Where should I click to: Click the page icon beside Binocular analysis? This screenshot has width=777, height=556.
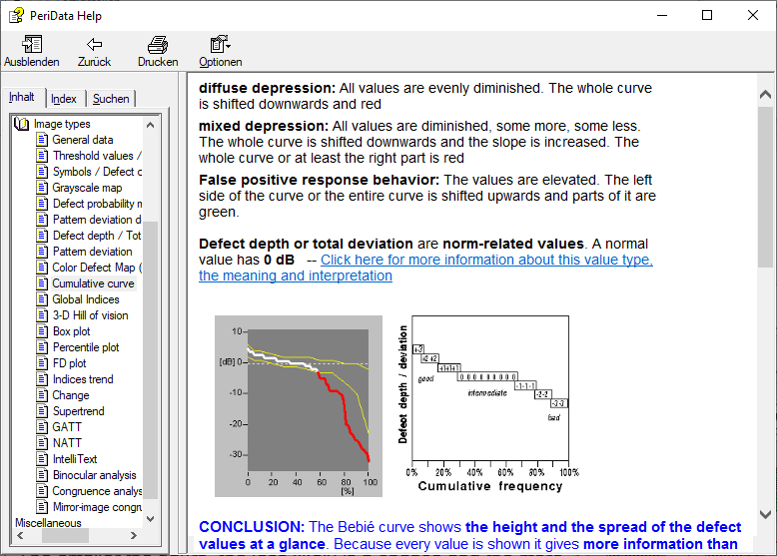click(42, 475)
